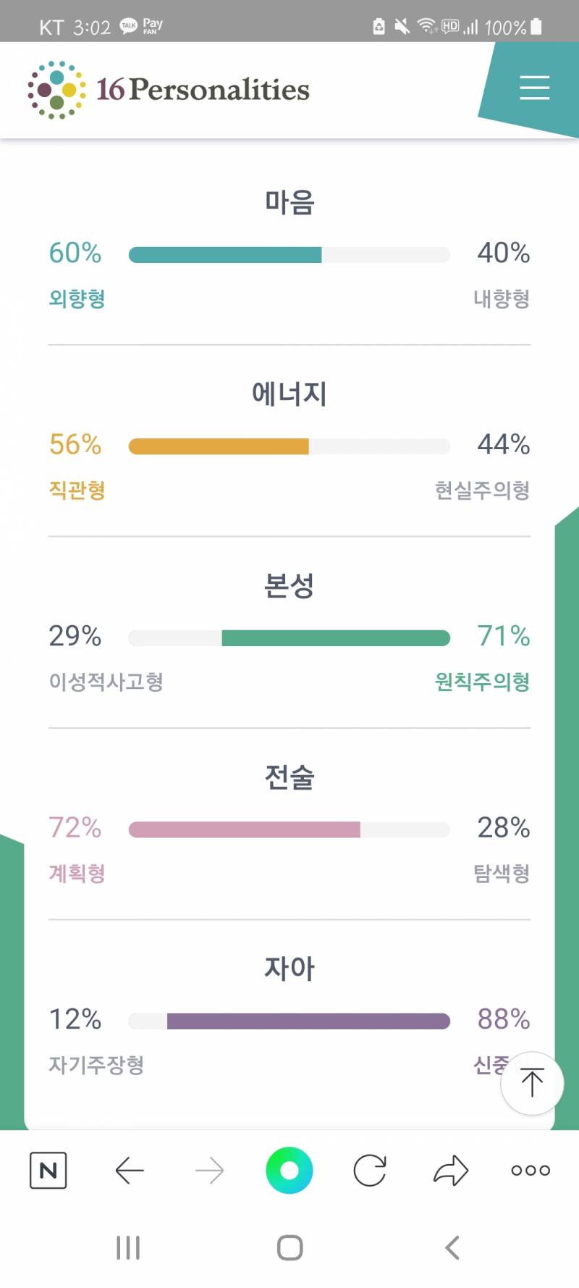Screen dimensions: 579x1288
Task: Select the Naver N home icon
Action: coord(47,1170)
